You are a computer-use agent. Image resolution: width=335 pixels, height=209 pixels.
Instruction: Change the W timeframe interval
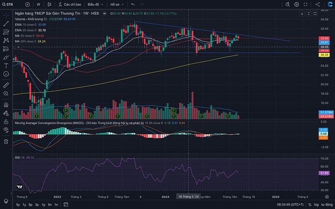pos(38,4)
